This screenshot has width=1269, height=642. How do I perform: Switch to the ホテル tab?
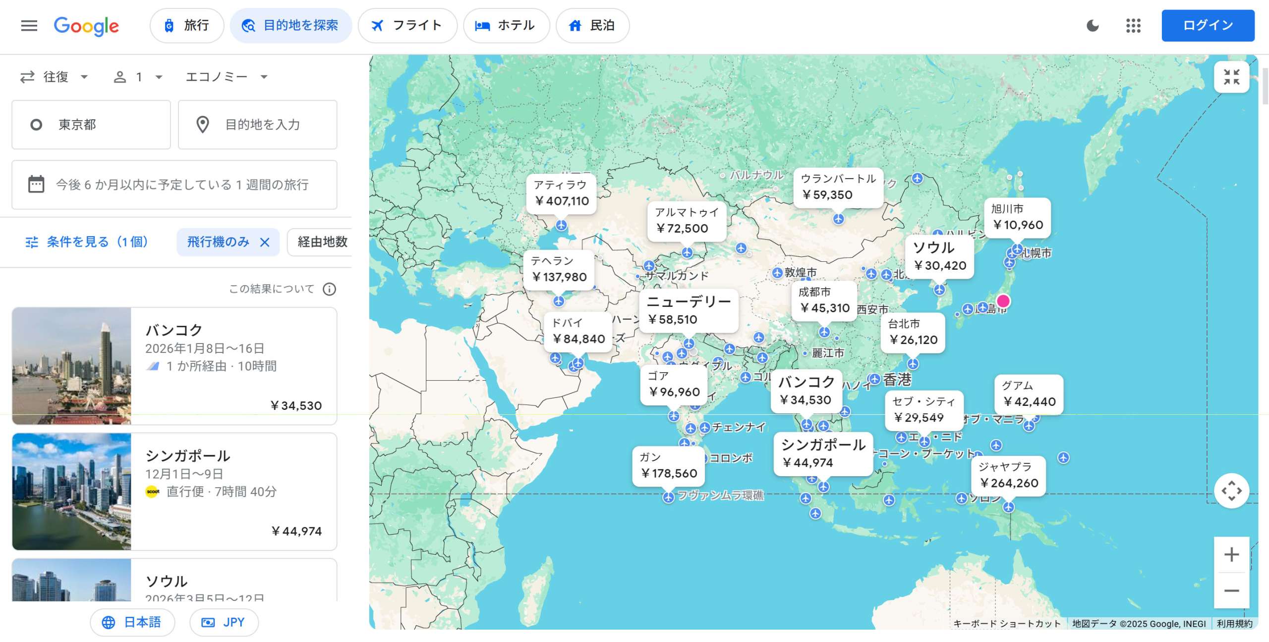506,26
